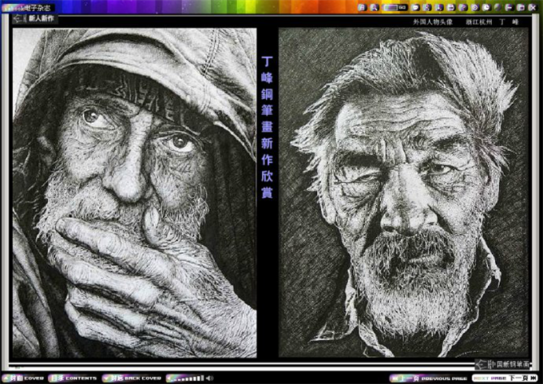Image resolution: width=543 pixels, height=384 pixels.
Task: Go to Next Page 下一页
Action: [505, 378]
